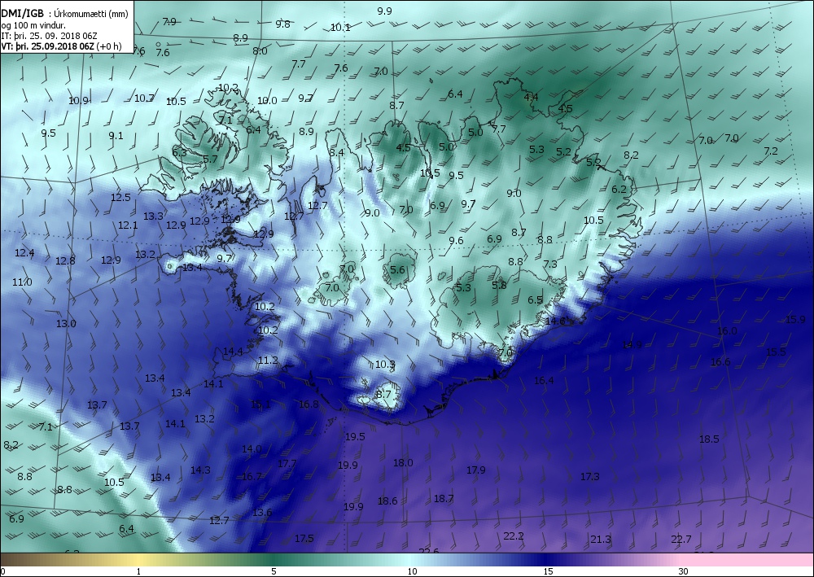The height and width of the screenshot is (577, 814).
Task: Click the 10.7 value northwest of Westfjords
Action: [x=144, y=98]
